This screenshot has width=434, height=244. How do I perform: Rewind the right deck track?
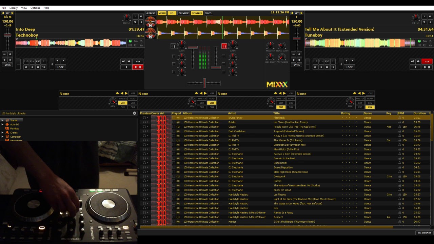[412, 61]
